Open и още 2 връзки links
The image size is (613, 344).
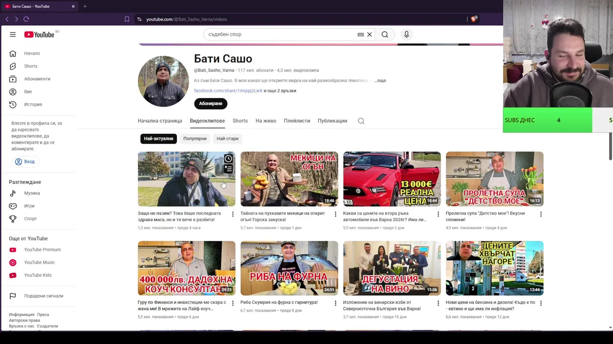pyautogui.click(x=280, y=91)
